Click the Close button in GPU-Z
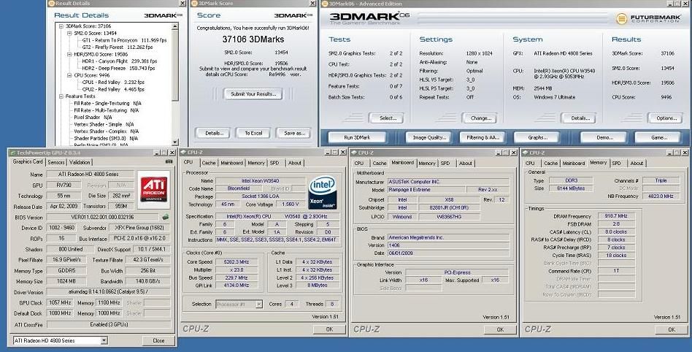Screen dimensions: 692x352 (158, 340)
